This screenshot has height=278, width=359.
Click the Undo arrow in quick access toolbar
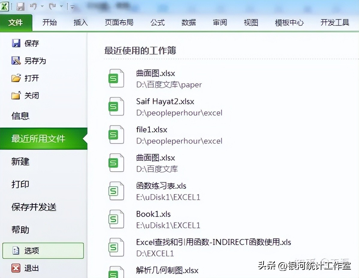[33, 6]
